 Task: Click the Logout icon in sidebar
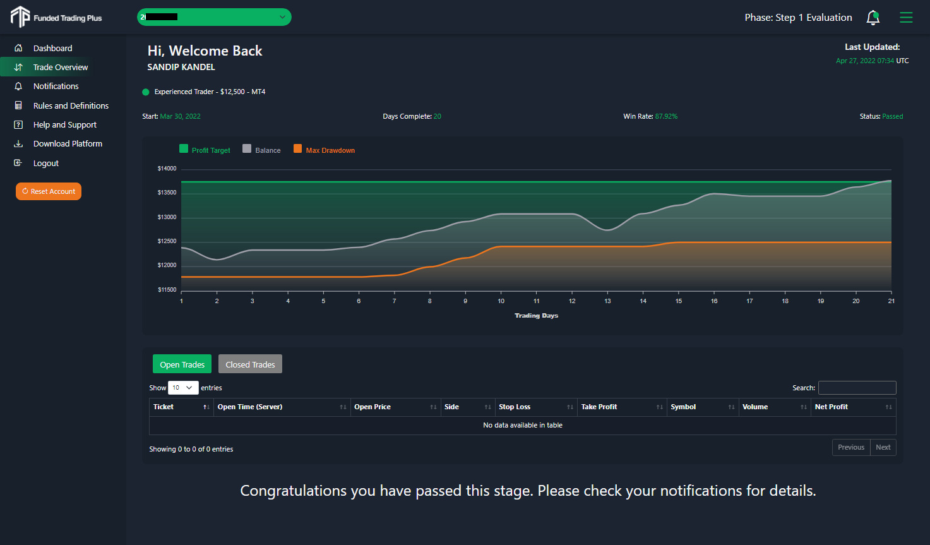[x=18, y=163]
